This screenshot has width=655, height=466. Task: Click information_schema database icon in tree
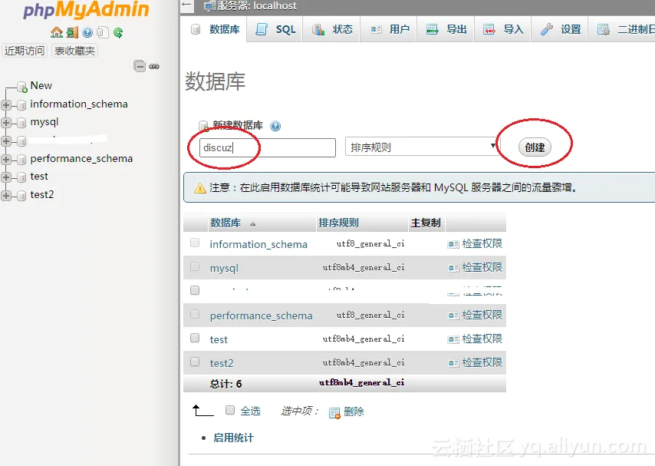point(21,104)
